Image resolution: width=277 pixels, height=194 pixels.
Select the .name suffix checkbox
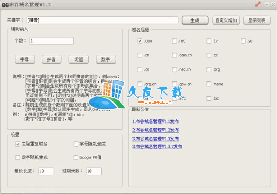(x=209, y=84)
